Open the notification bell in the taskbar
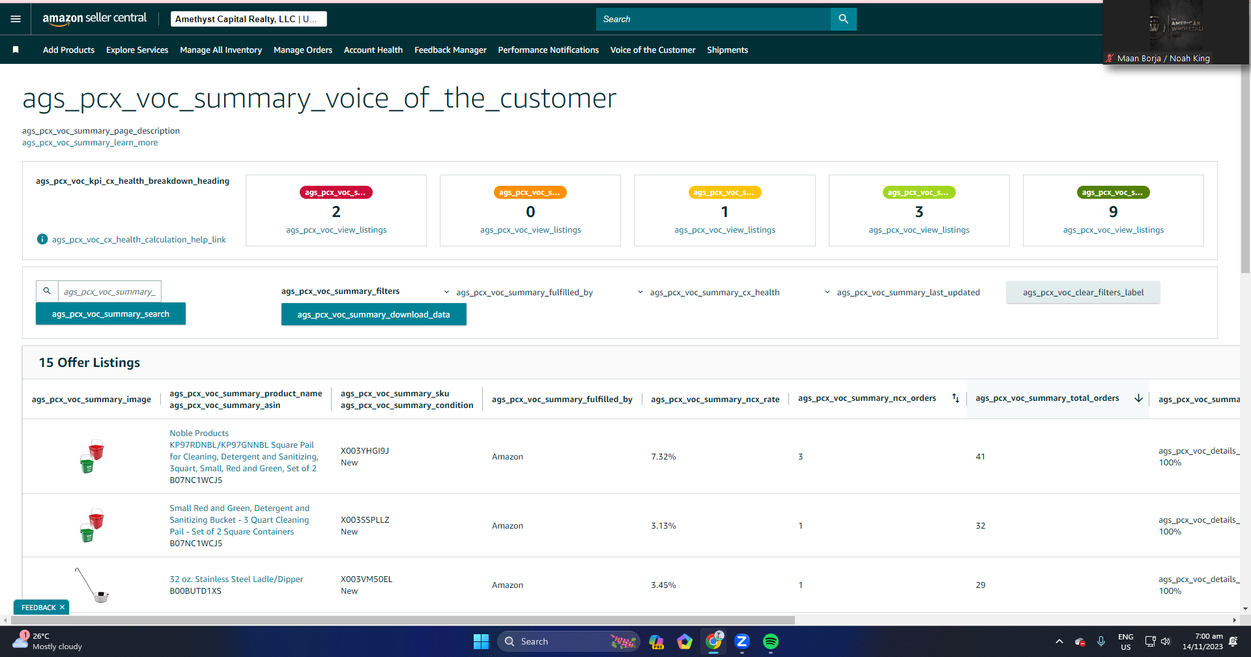Viewport: 1251px width, 657px height. [x=1233, y=642]
